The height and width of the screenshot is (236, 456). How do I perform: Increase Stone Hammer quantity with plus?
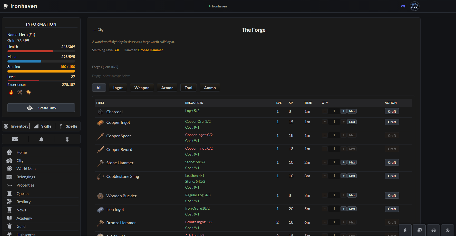pyautogui.click(x=344, y=162)
